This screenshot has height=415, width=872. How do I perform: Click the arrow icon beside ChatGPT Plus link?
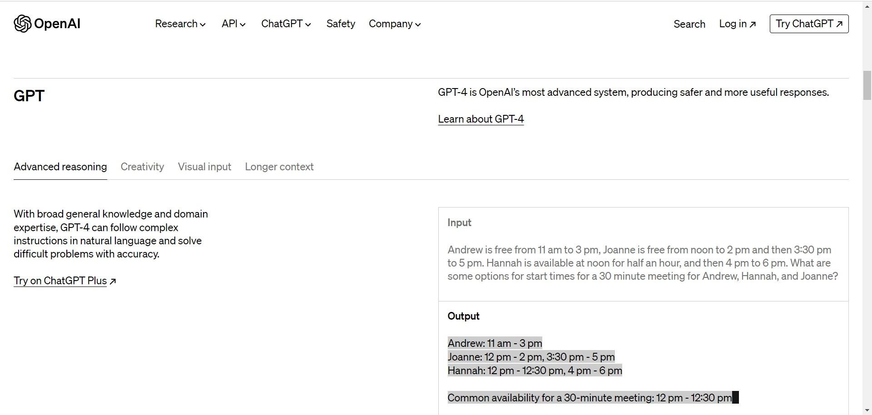point(113,282)
